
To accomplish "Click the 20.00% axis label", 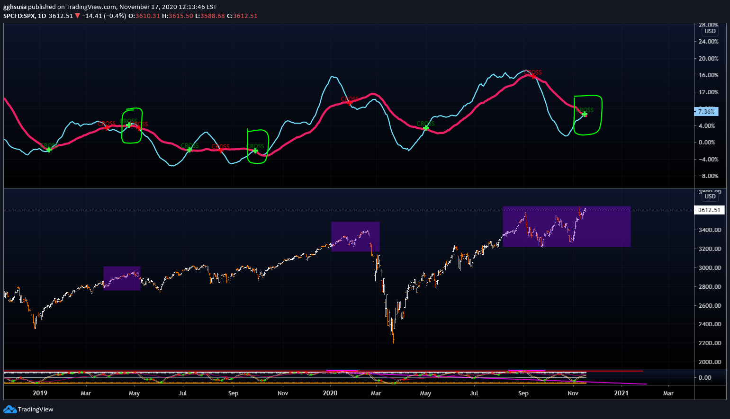I will (709, 59).
